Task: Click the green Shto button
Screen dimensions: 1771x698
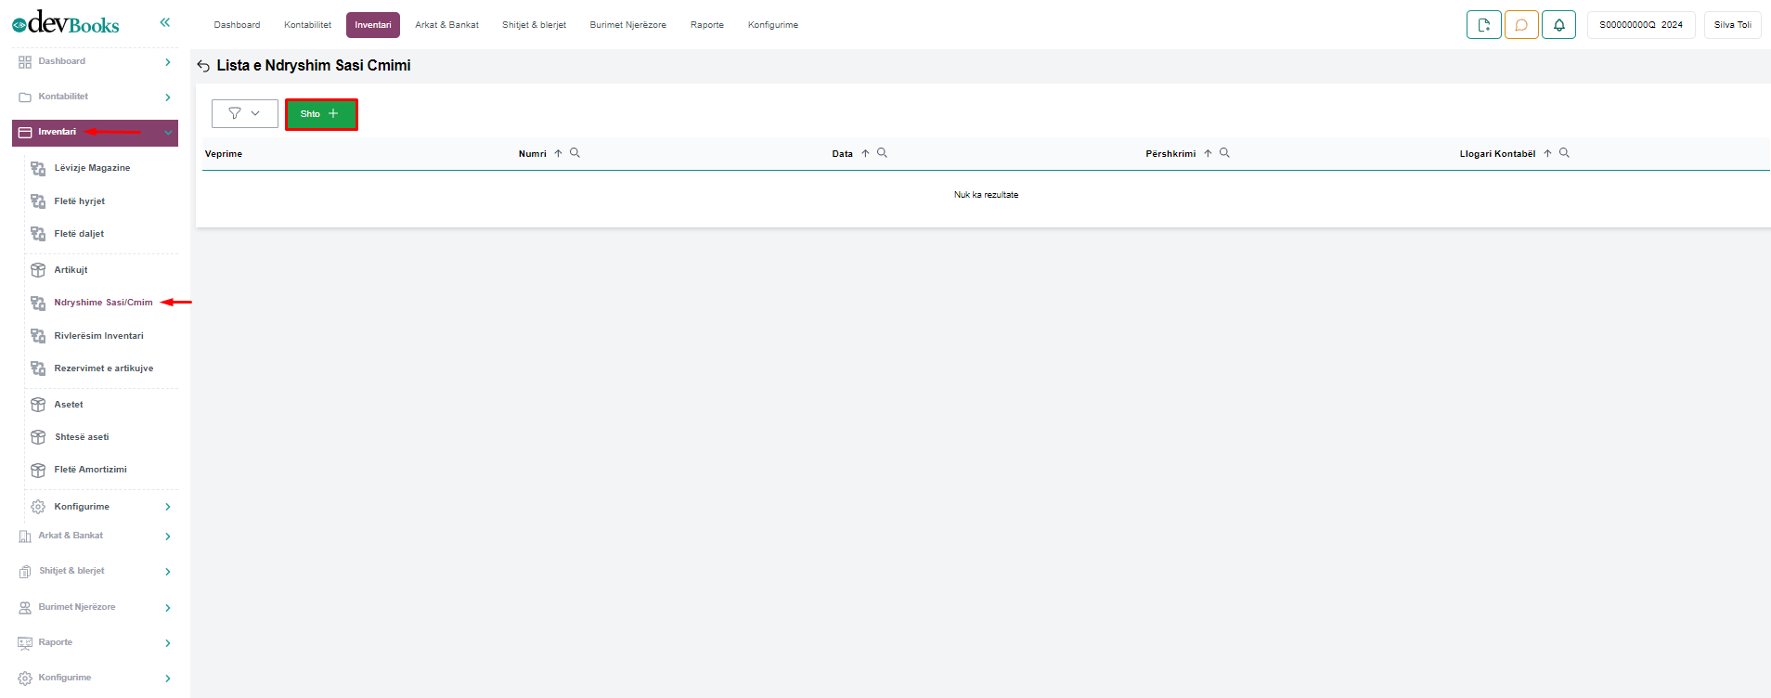Action: (320, 114)
